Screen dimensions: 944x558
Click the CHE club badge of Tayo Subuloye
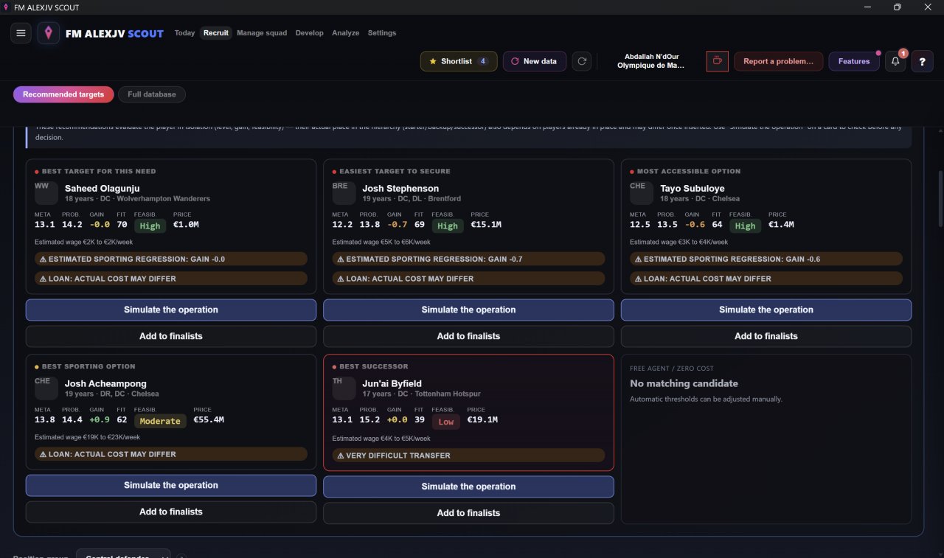click(642, 193)
